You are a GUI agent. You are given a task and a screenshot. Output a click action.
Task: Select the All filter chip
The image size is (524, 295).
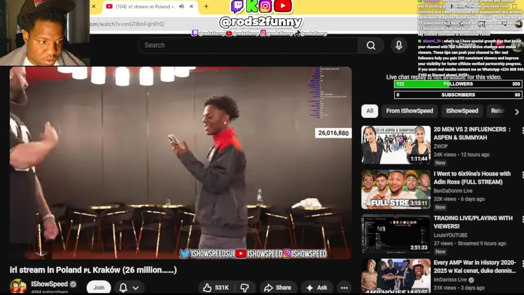(370, 111)
